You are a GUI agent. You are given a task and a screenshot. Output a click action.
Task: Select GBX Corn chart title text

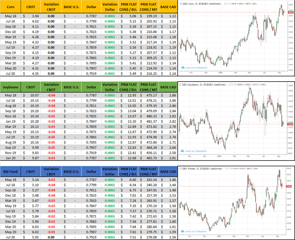tap(201, 4)
